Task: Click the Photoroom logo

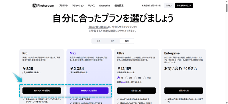Action: coord(43,6)
